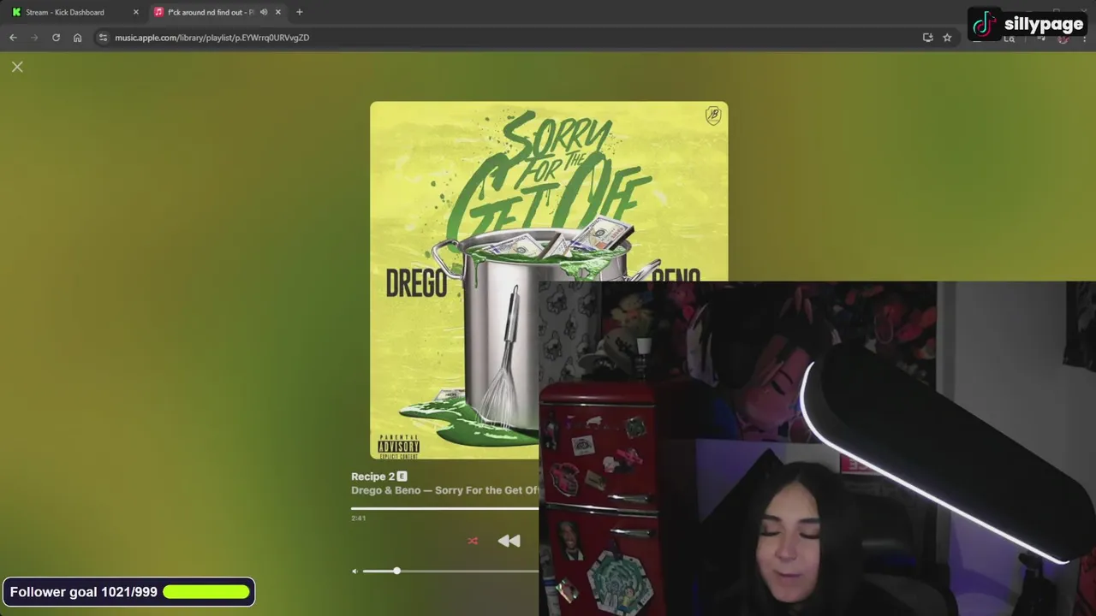
Task: Reload the current page
Action: pos(56,38)
